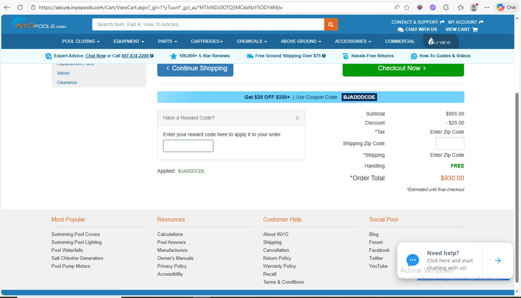The width and height of the screenshot is (521, 298).
Task: Add page to favorites with star icon
Action: click(x=407, y=7)
